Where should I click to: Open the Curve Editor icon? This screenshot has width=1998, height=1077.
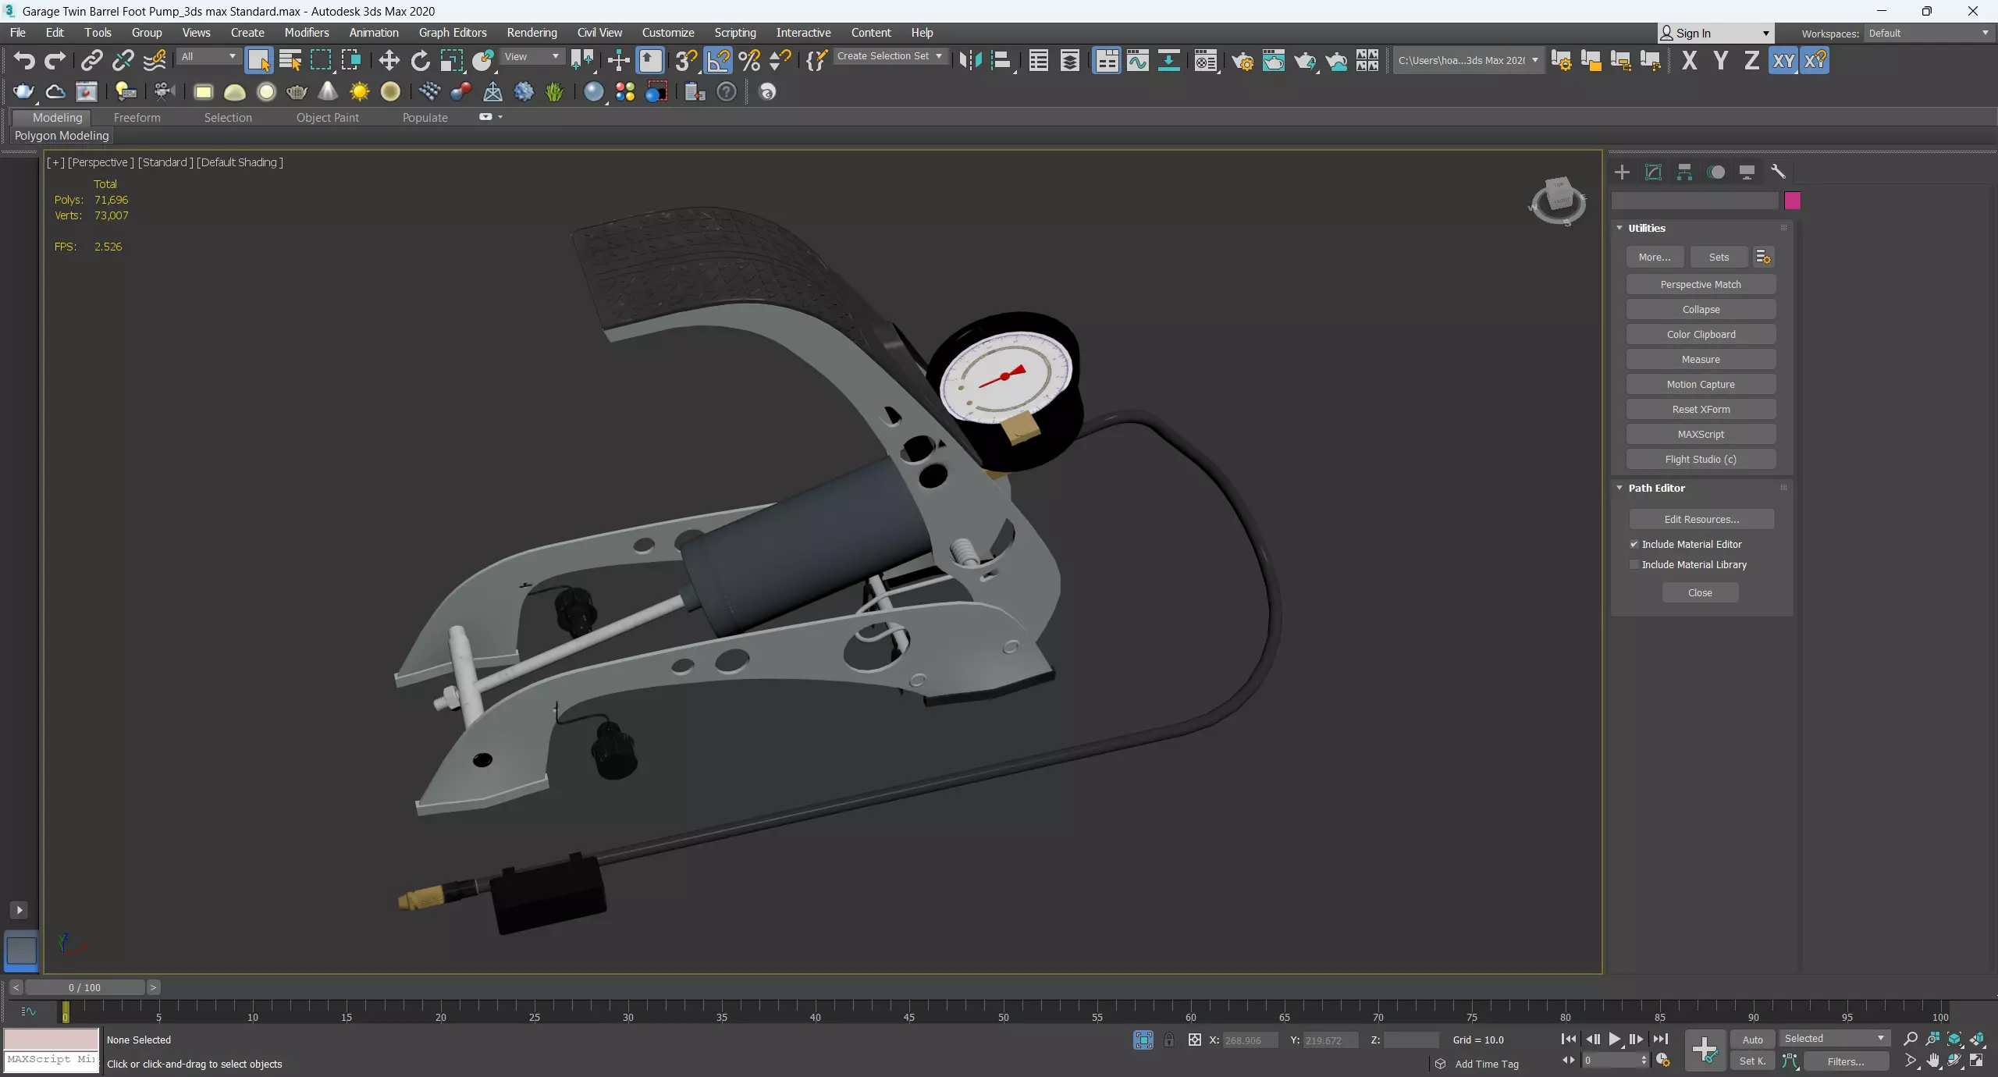tap(1138, 60)
